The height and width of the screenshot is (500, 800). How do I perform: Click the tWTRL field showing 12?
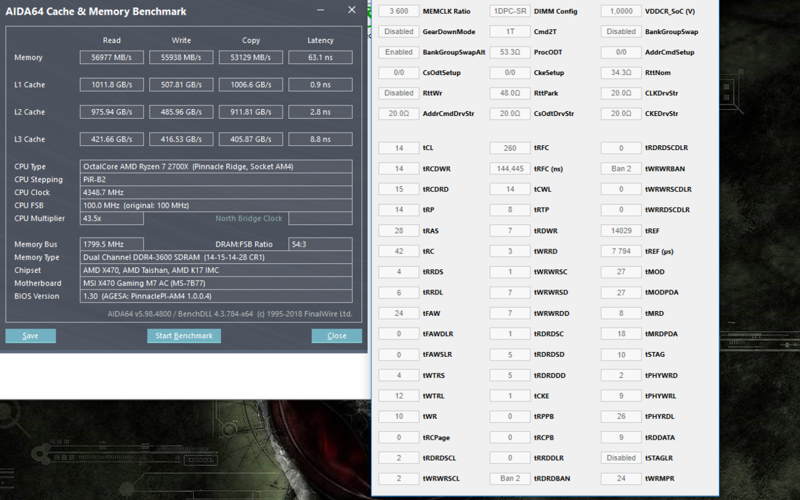[399, 396]
